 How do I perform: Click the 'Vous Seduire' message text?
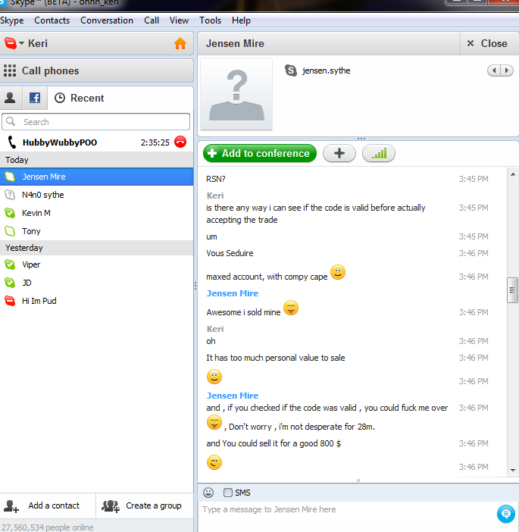(x=230, y=253)
